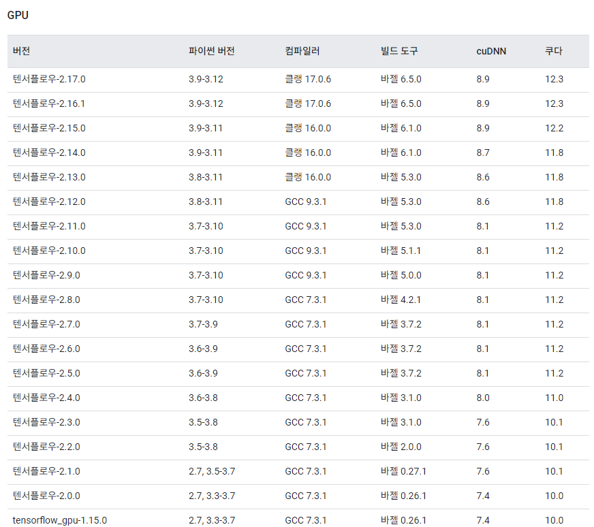Click cuDNN 7.4 in the 2.0.0 row
The image size is (594, 527).
(x=483, y=496)
